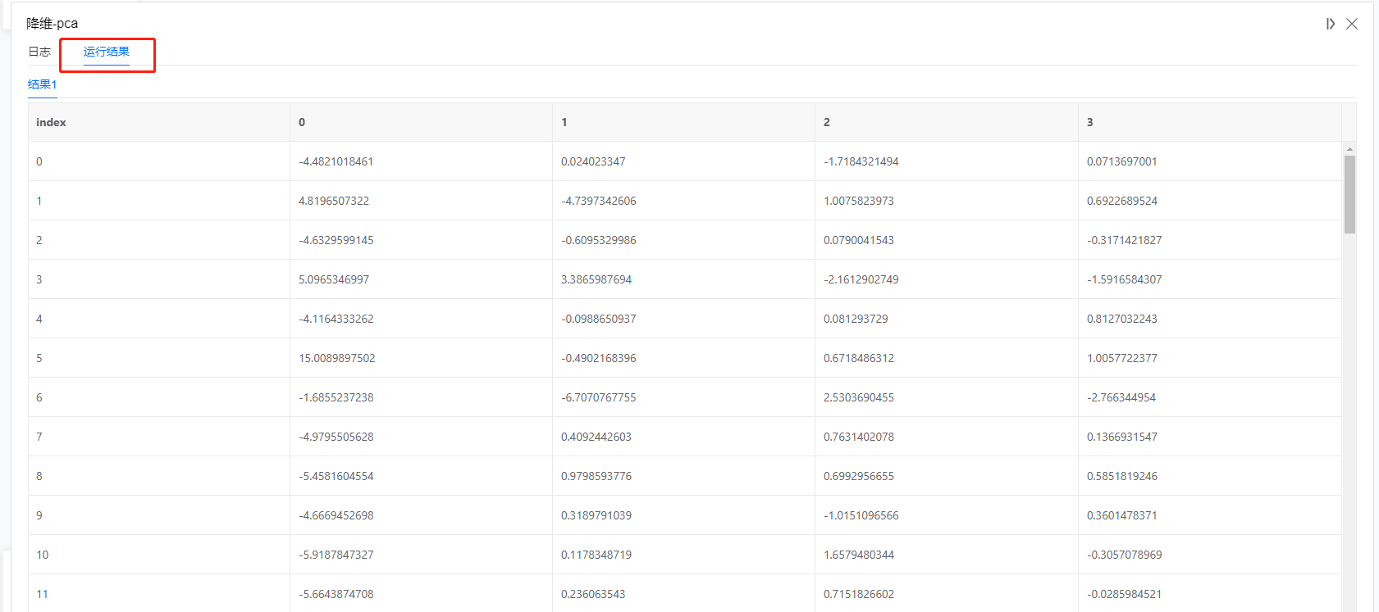Click the value -5.6643874708
Screen dimensions: 1379x612
click(x=336, y=594)
